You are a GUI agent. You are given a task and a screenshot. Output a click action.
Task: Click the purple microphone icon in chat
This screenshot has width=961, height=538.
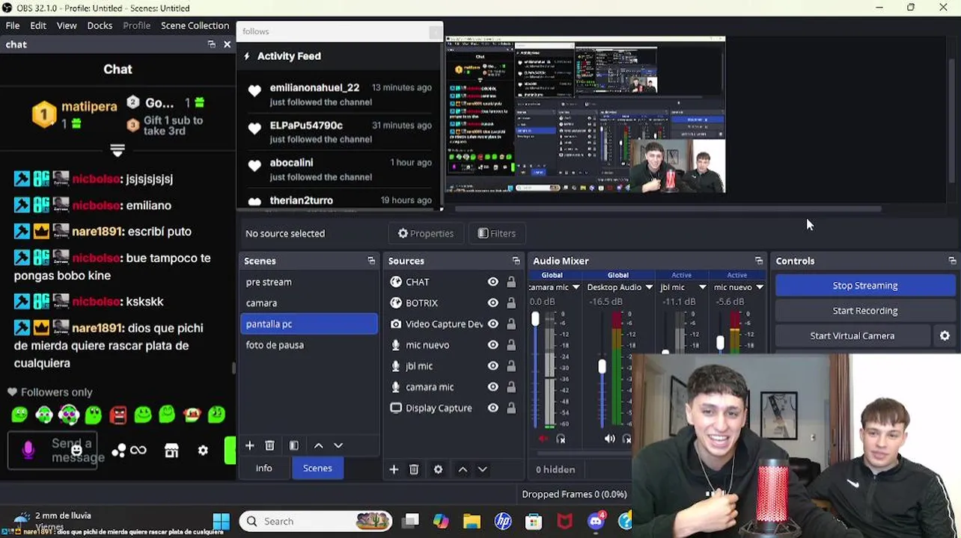(28, 450)
